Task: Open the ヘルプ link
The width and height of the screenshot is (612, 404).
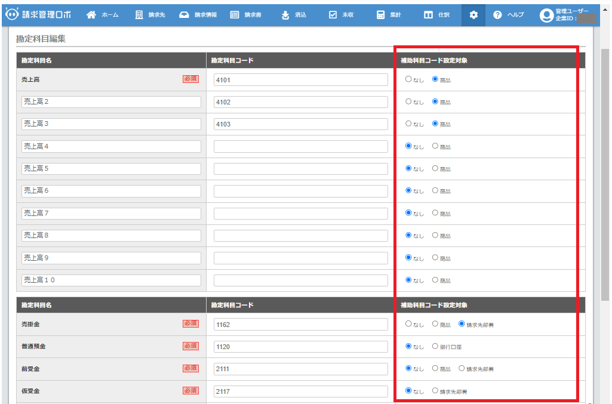Action: tap(509, 15)
